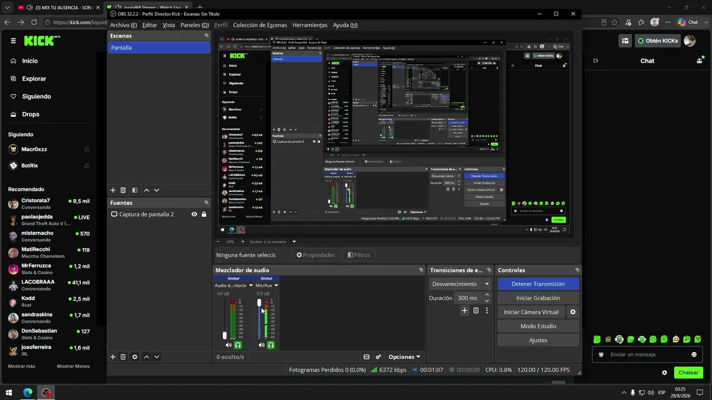Add a new scene with the Escenas plus icon

coord(113,190)
